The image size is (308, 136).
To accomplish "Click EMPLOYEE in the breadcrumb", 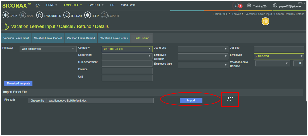I will (220, 14).
